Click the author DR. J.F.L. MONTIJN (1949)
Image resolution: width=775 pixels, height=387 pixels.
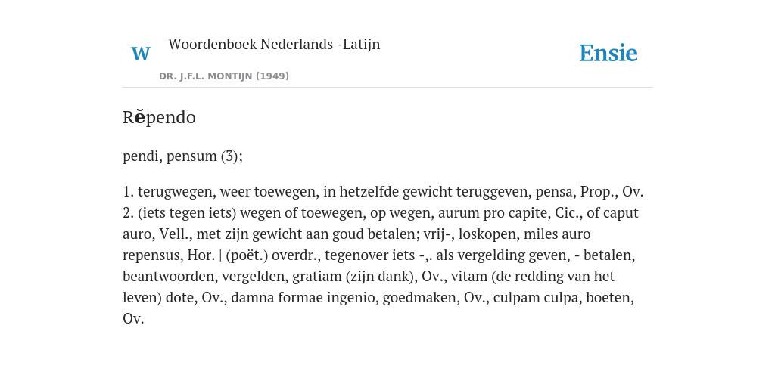224,76
